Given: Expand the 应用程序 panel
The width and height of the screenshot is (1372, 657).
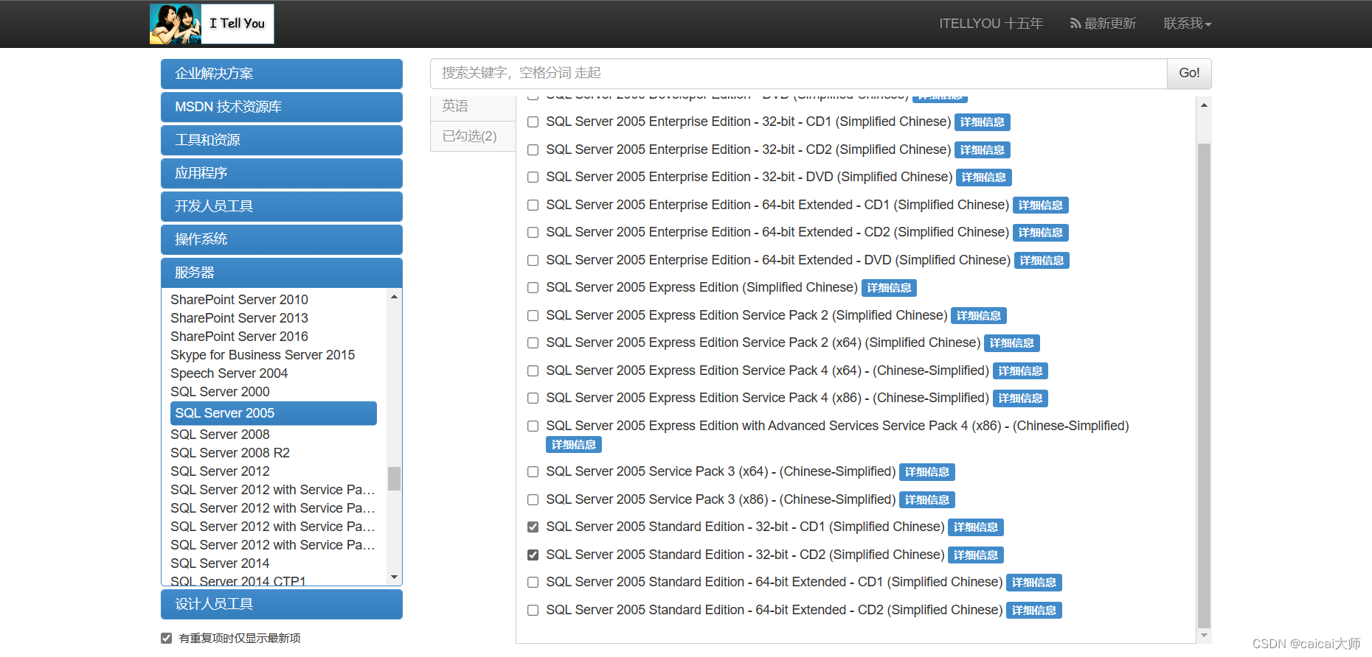Looking at the screenshot, I should coord(282,173).
